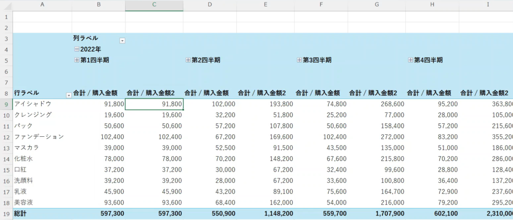Select row 19 header
The height and width of the screenshot is (220, 513).
click(x=6, y=214)
